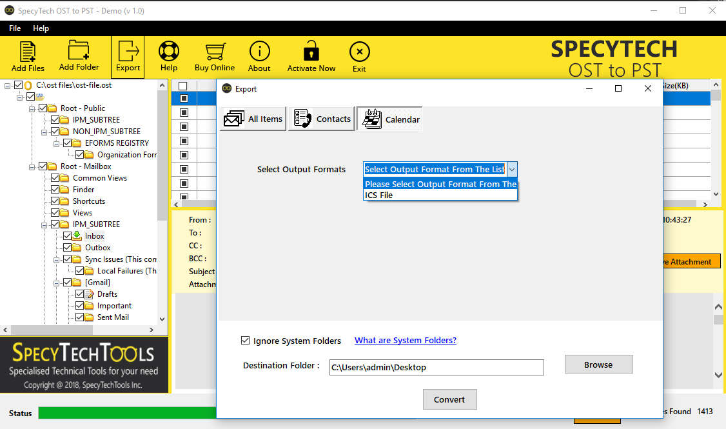Collapse the NON_IPM_SUBTREE node
This screenshot has height=429, width=726.
point(44,132)
